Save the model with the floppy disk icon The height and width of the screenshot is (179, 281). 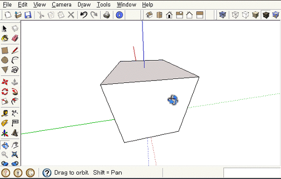28,15
